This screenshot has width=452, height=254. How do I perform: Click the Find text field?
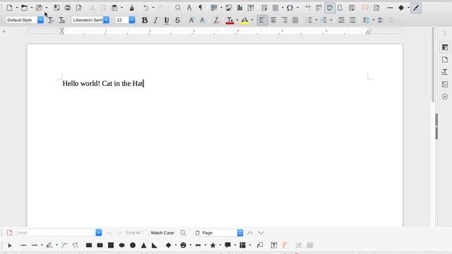point(56,233)
